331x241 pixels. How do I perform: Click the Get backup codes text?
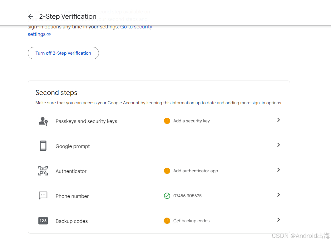191,221
